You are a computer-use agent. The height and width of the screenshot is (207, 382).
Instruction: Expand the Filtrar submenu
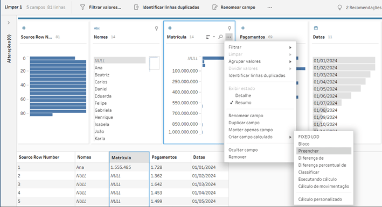260,47
